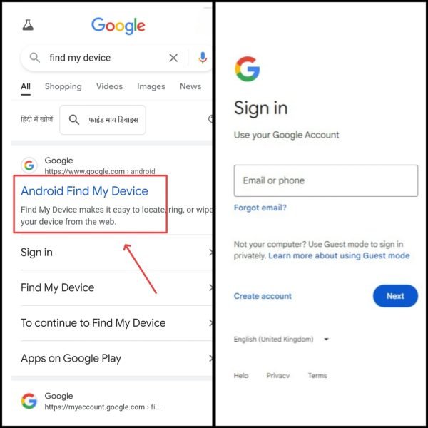
Task: Open the English (United Kingdom) language dropdown
Action: [x=282, y=340]
